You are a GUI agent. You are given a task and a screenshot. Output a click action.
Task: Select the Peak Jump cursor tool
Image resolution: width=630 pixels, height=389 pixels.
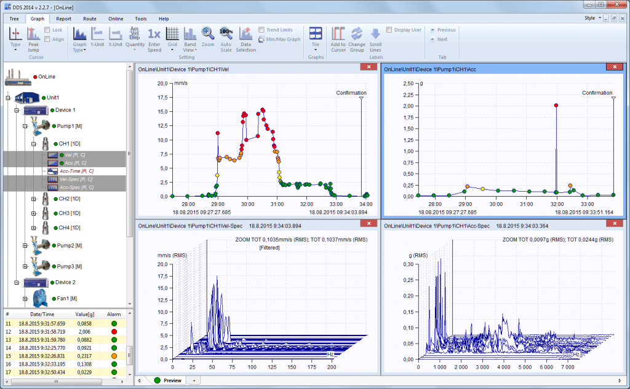pos(33,36)
